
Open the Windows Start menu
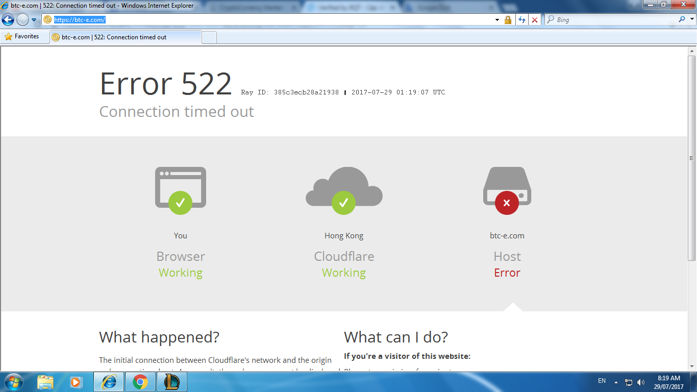pyautogui.click(x=13, y=382)
